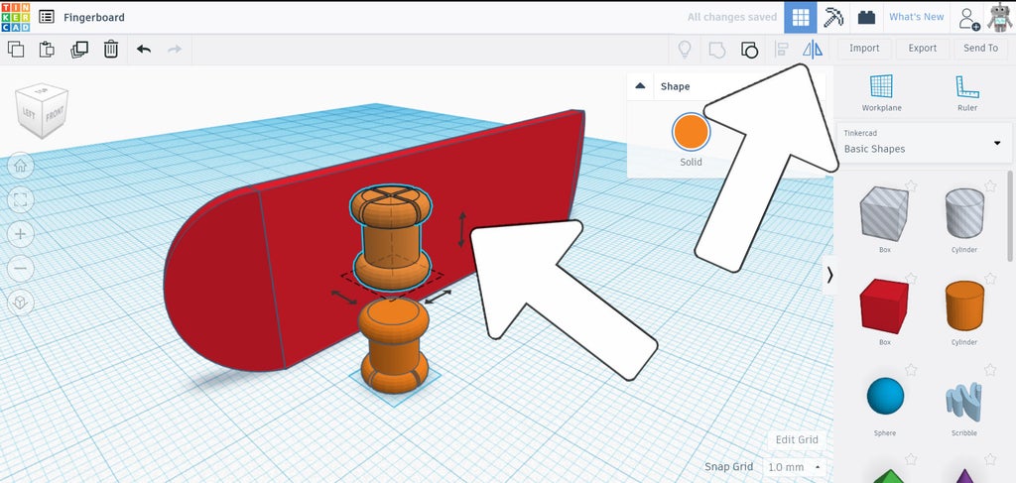Pick the striped hole Cylinder shape
The image size is (1016, 483).
pos(964,213)
